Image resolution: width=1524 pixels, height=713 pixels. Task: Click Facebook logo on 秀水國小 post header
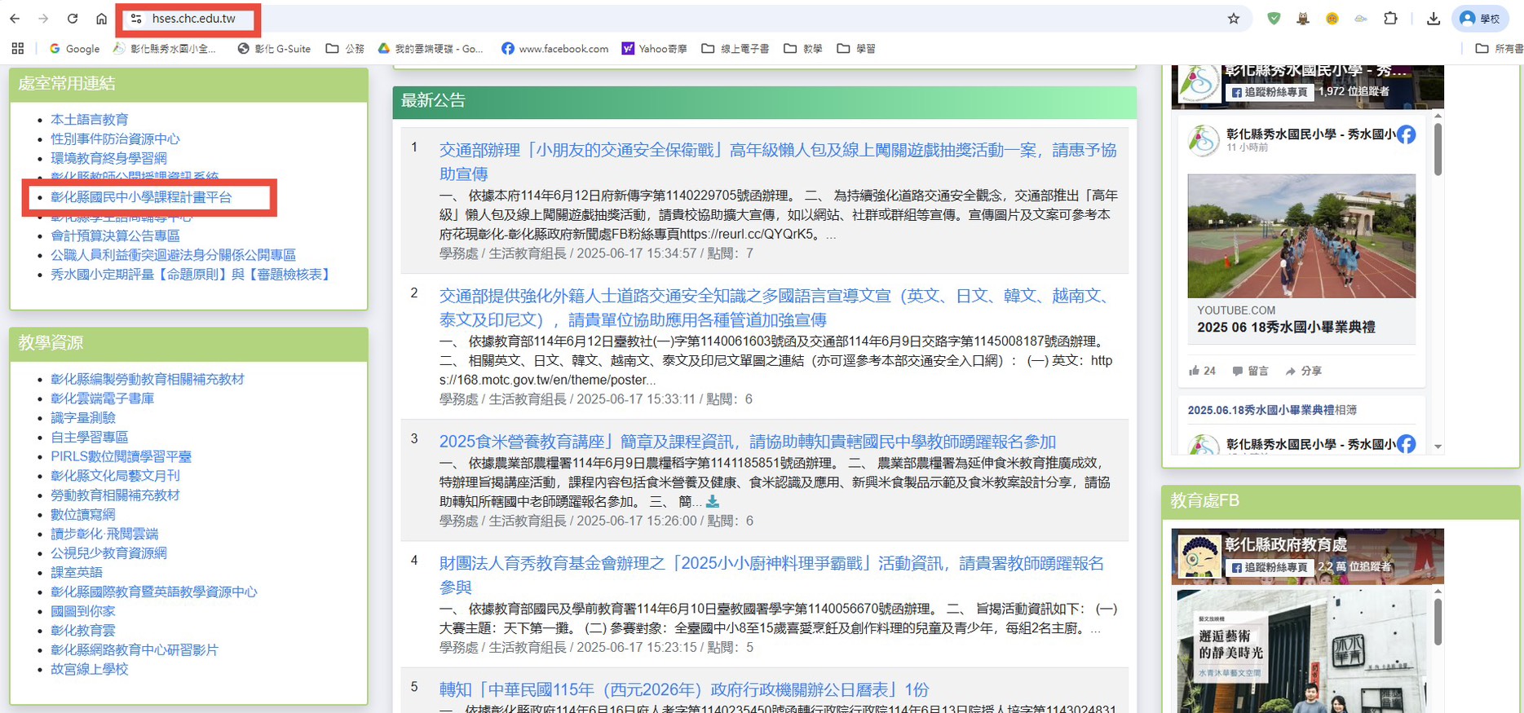tap(1406, 135)
